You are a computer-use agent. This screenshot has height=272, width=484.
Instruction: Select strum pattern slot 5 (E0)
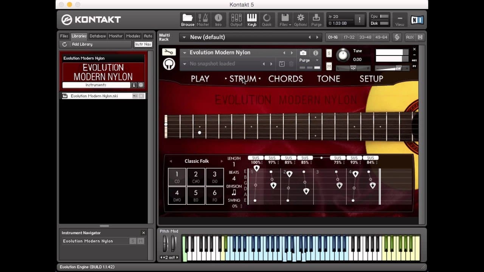pyautogui.click(x=195, y=195)
